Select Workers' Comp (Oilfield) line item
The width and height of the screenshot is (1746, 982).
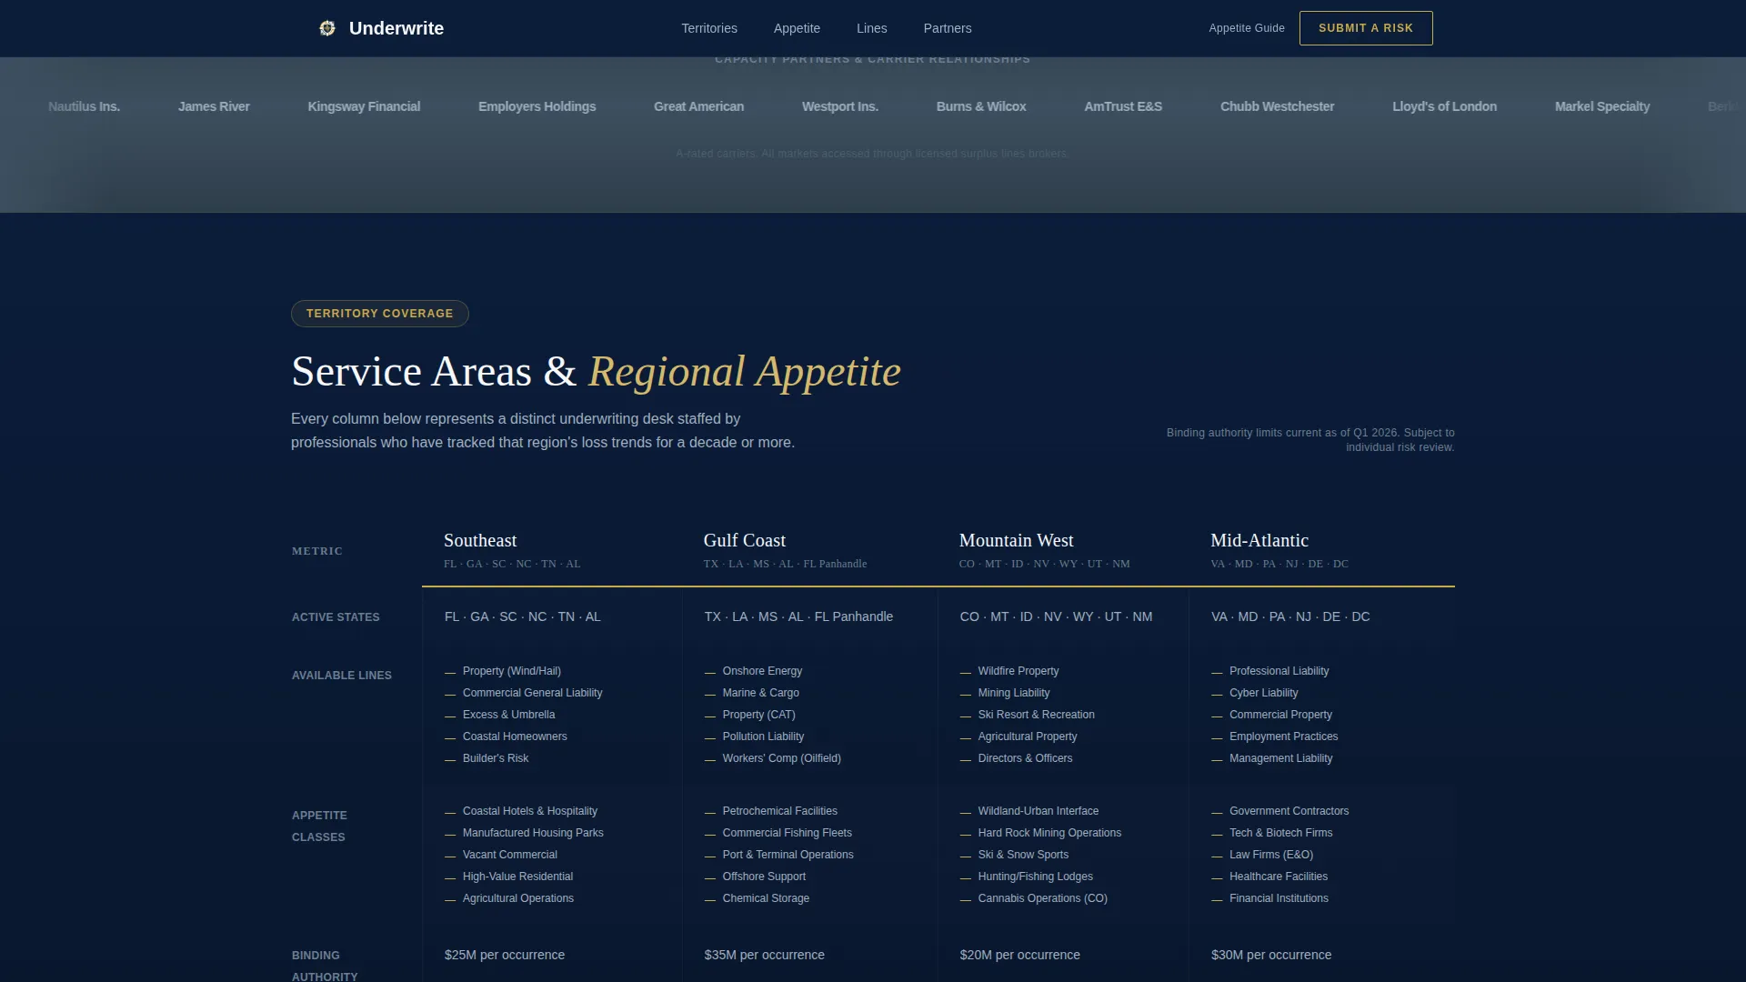(782, 758)
